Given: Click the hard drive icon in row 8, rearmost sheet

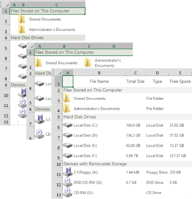Looking at the screenshot, I should click(x=22, y=76).
